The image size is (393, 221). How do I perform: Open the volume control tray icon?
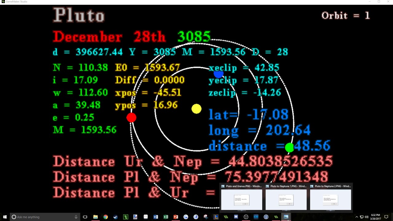pos(367,217)
